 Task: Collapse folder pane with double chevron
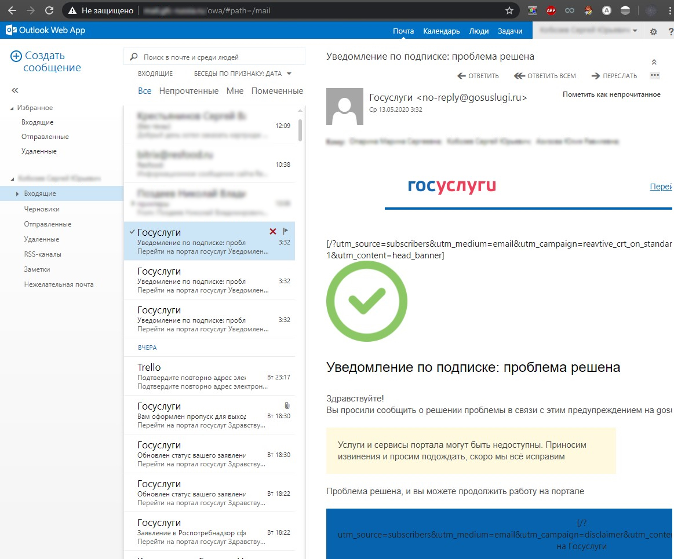point(15,90)
